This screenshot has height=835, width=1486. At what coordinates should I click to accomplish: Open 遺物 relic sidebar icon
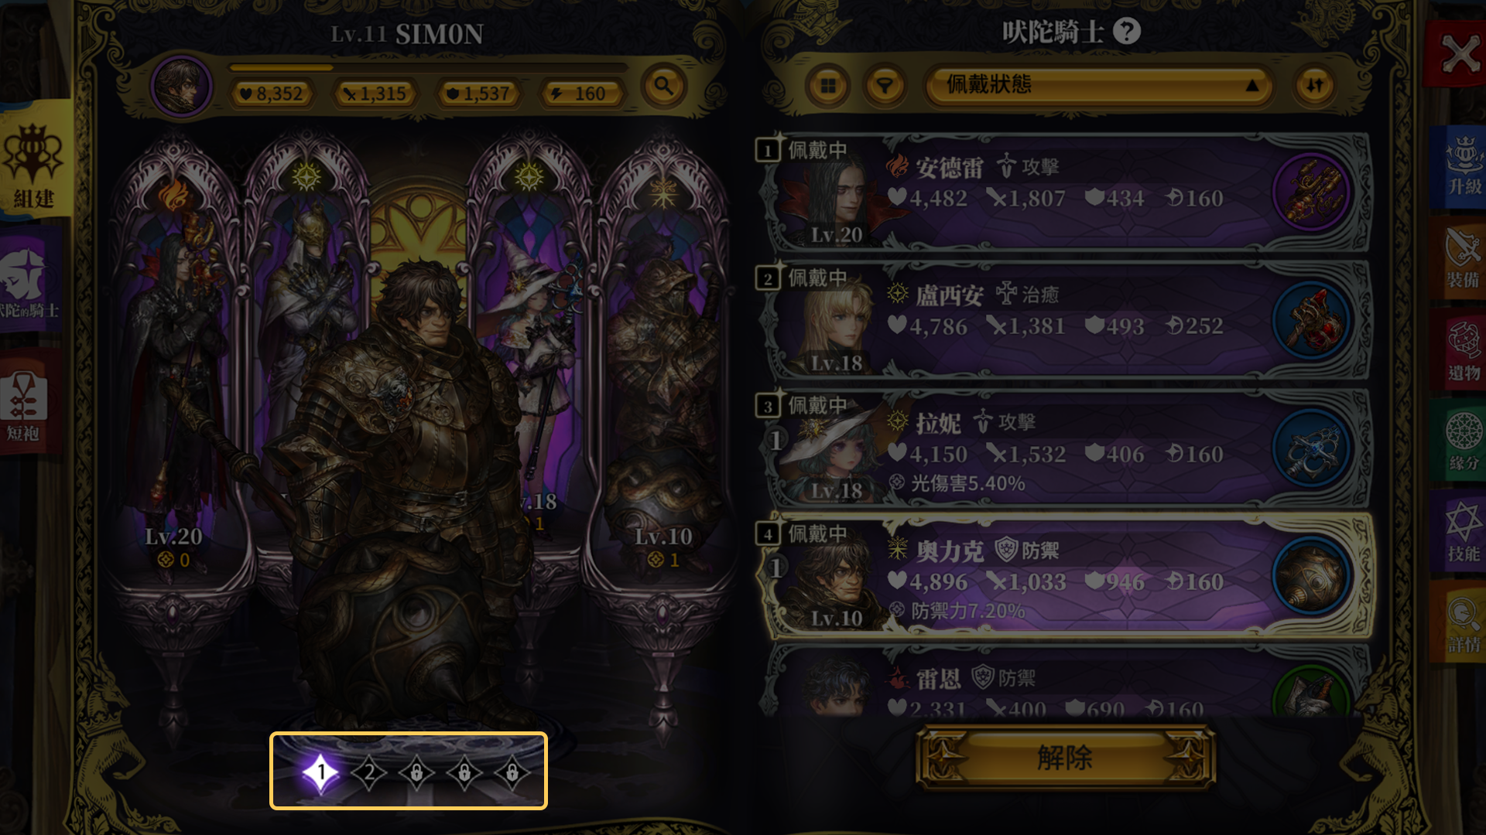1464,352
